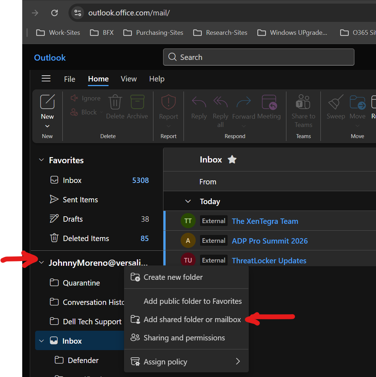The height and width of the screenshot is (377, 376).
Task: Select the Conversation History folder
Action: coord(80,302)
